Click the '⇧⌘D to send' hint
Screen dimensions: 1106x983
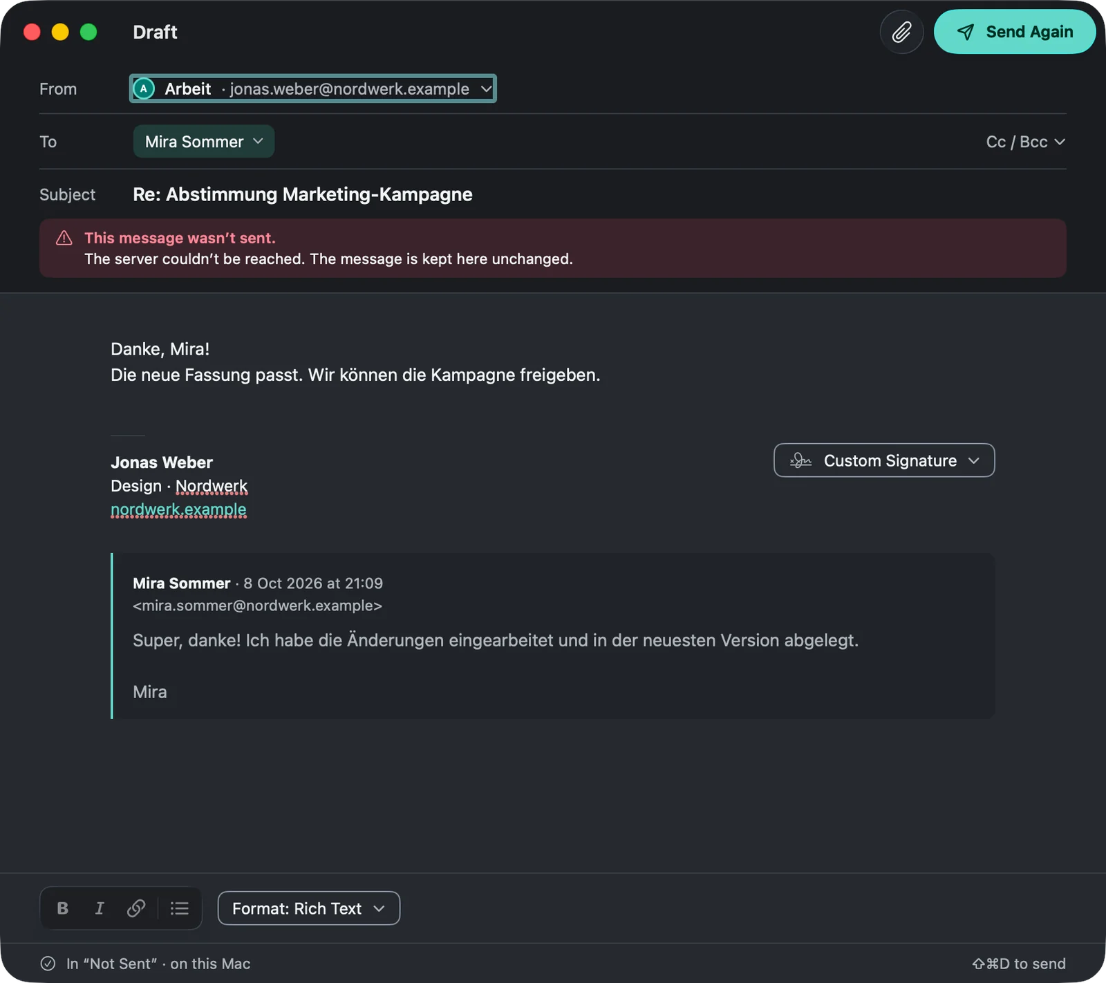pyautogui.click(x=1019, y=964)
